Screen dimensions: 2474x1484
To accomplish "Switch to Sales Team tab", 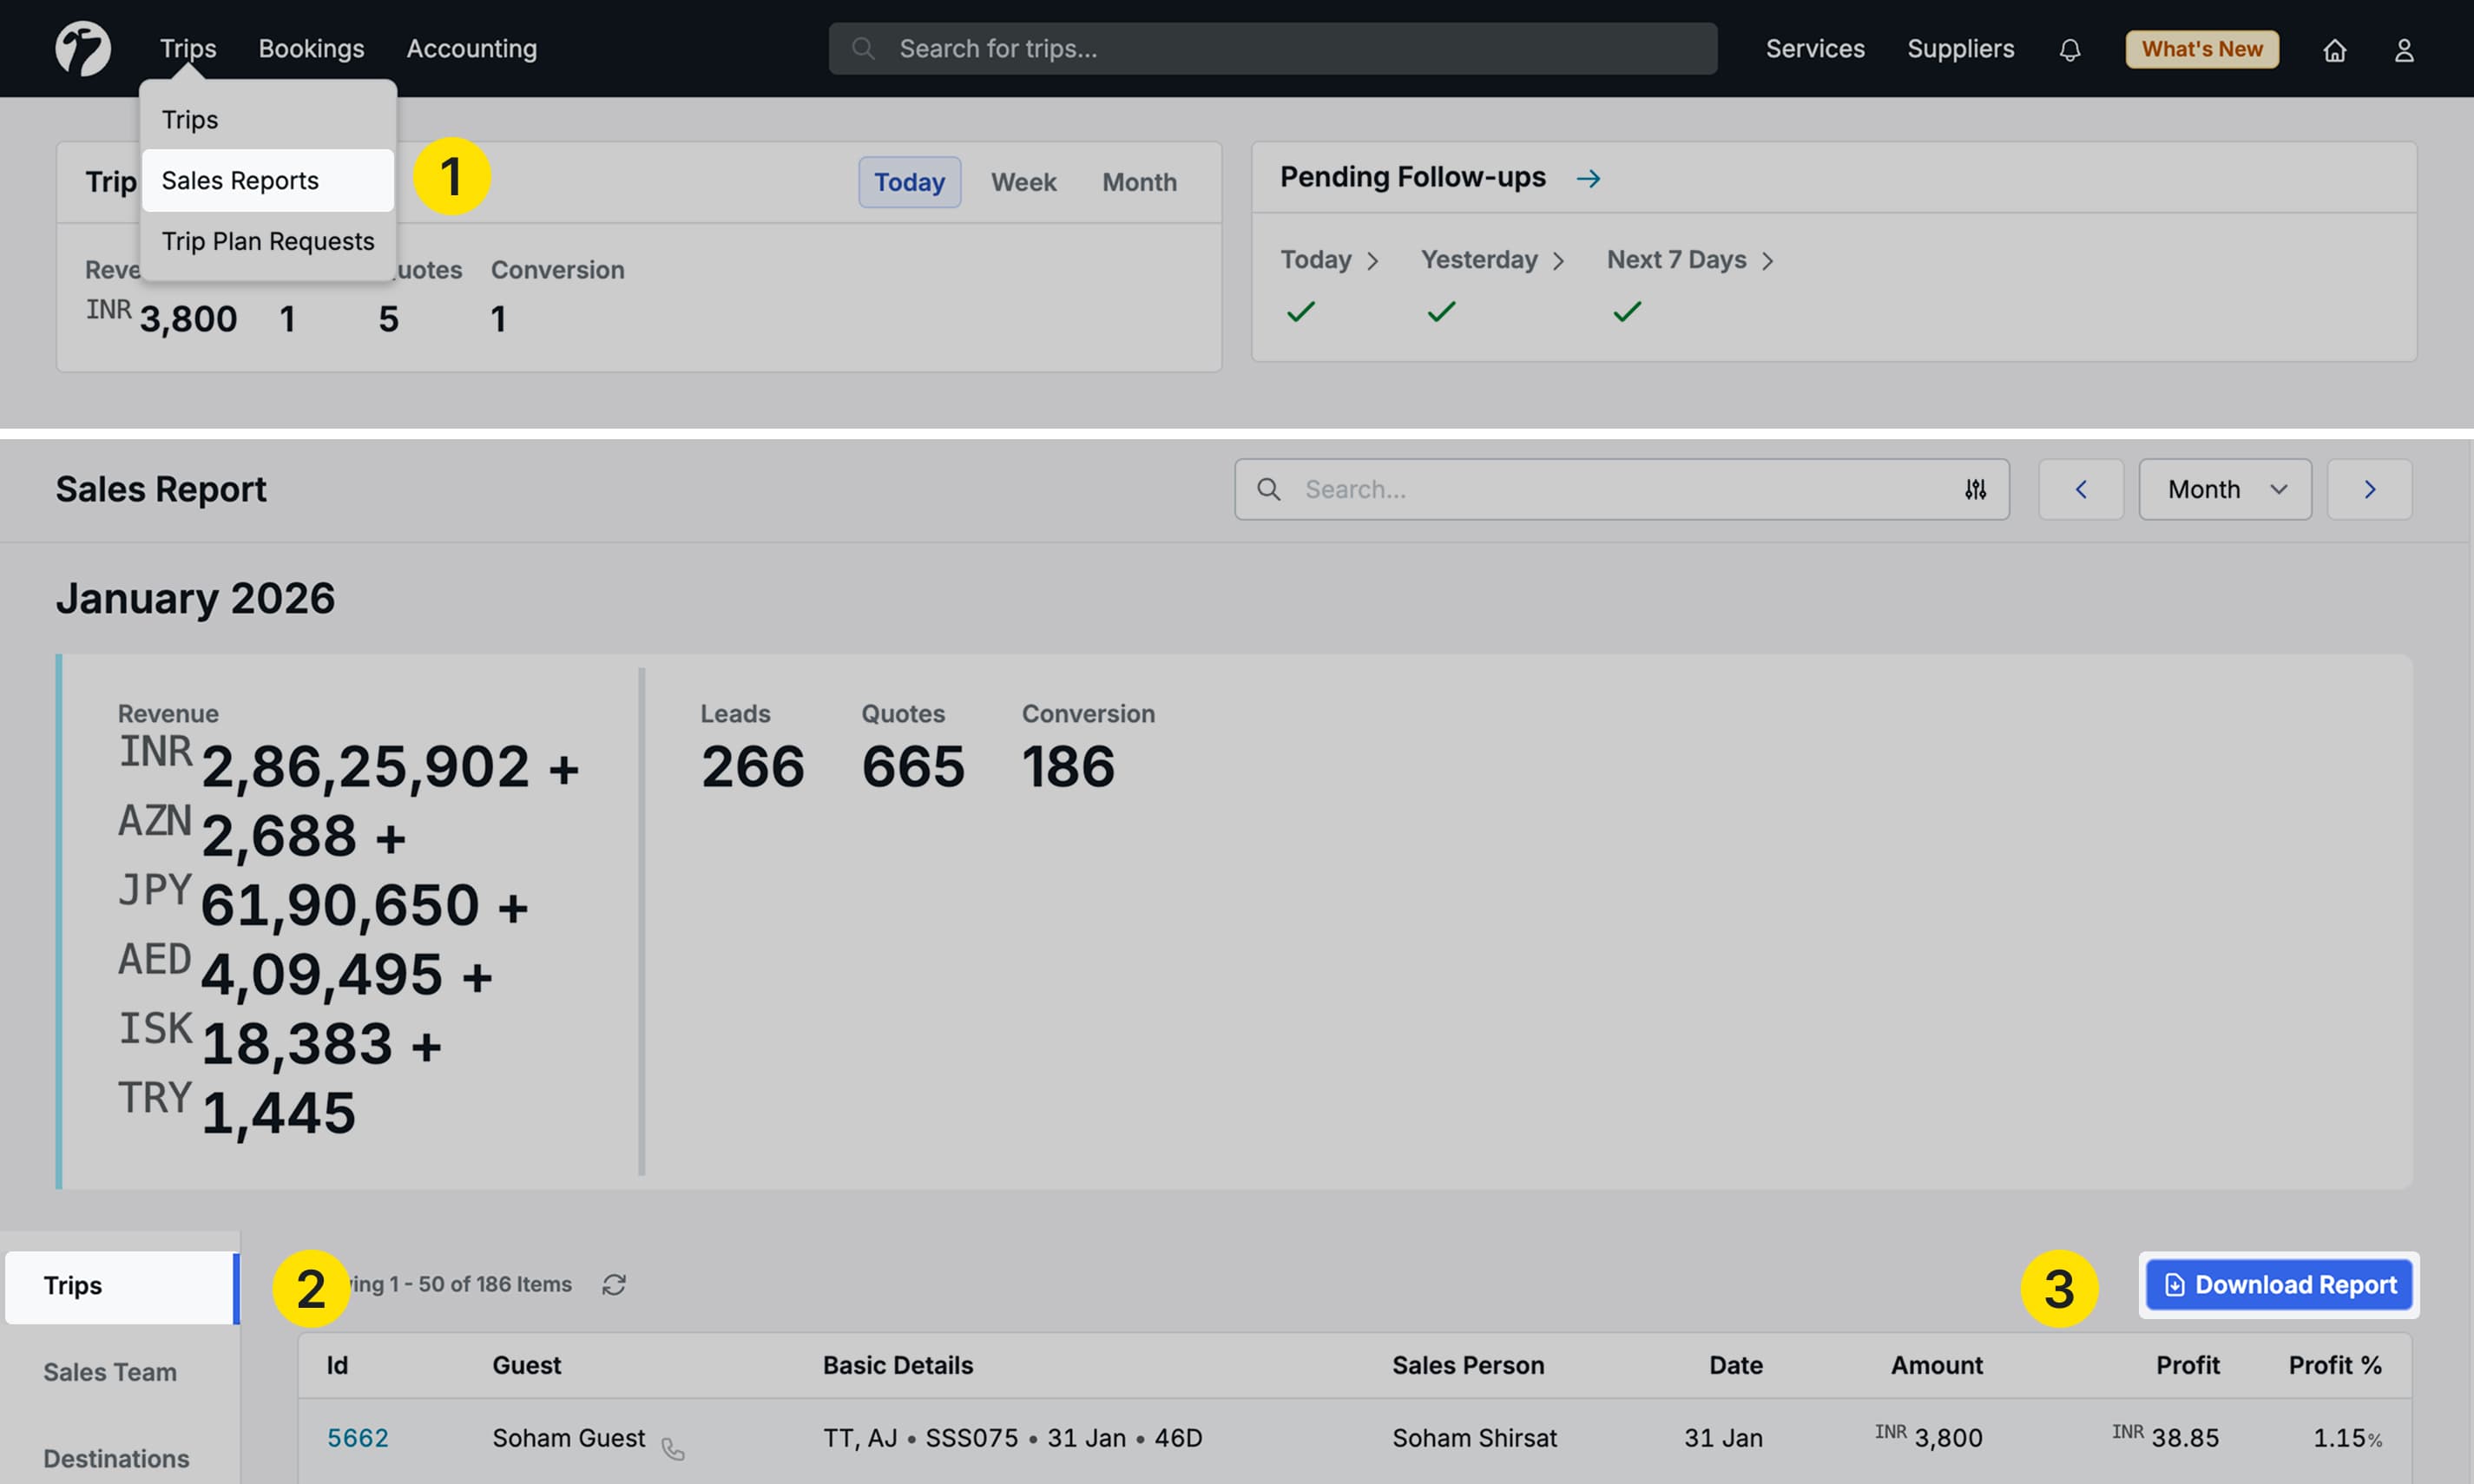I will point(110,1371).
